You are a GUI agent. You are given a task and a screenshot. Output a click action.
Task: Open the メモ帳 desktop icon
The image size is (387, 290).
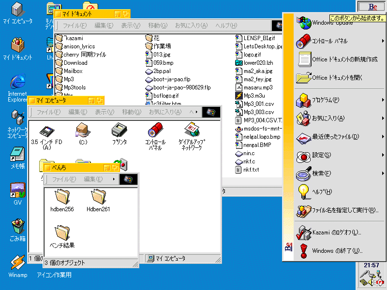[18, 155]
